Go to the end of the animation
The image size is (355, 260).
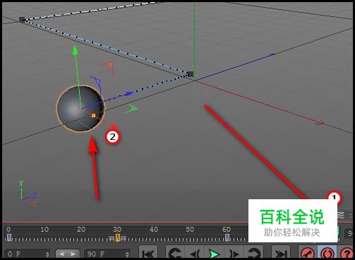281,254
